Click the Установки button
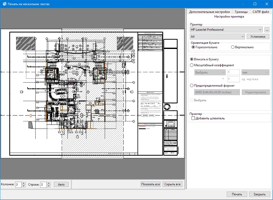273x200 pixels. (258, 36)
